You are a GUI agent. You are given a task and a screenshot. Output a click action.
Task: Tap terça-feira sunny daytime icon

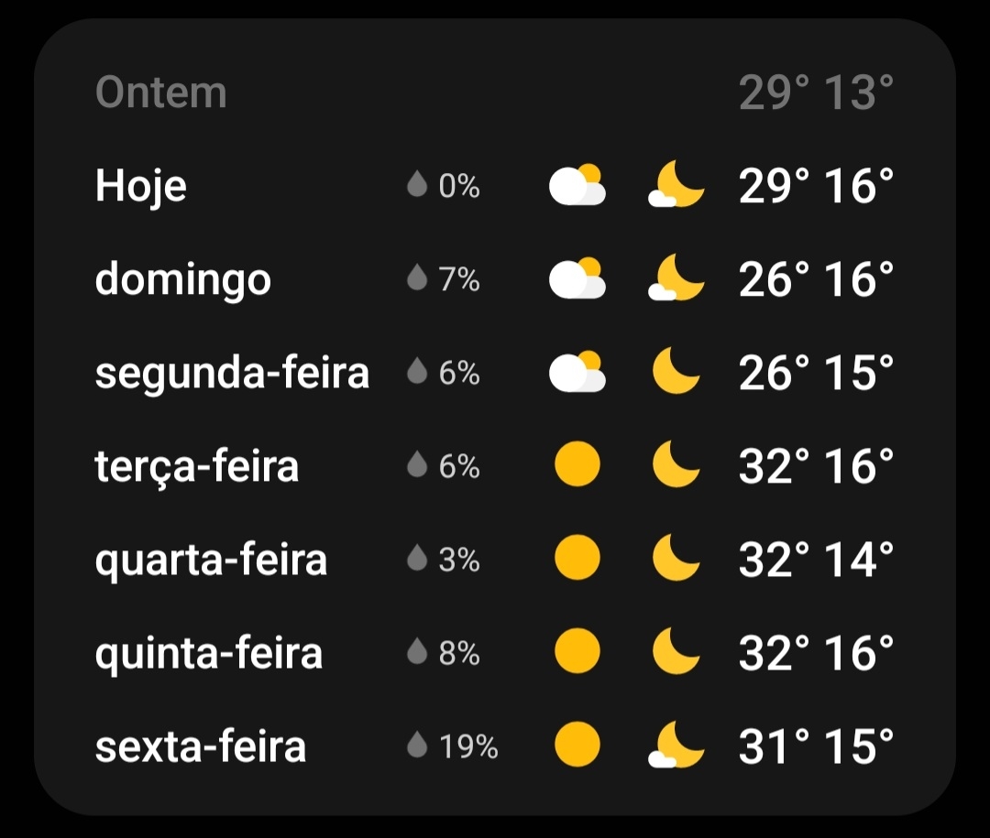[577, 466]
